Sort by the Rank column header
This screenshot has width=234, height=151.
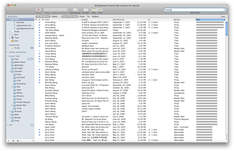coord(210,20)
